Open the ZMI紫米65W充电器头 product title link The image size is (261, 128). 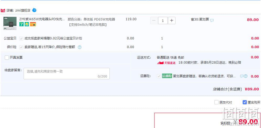(42, 19)
